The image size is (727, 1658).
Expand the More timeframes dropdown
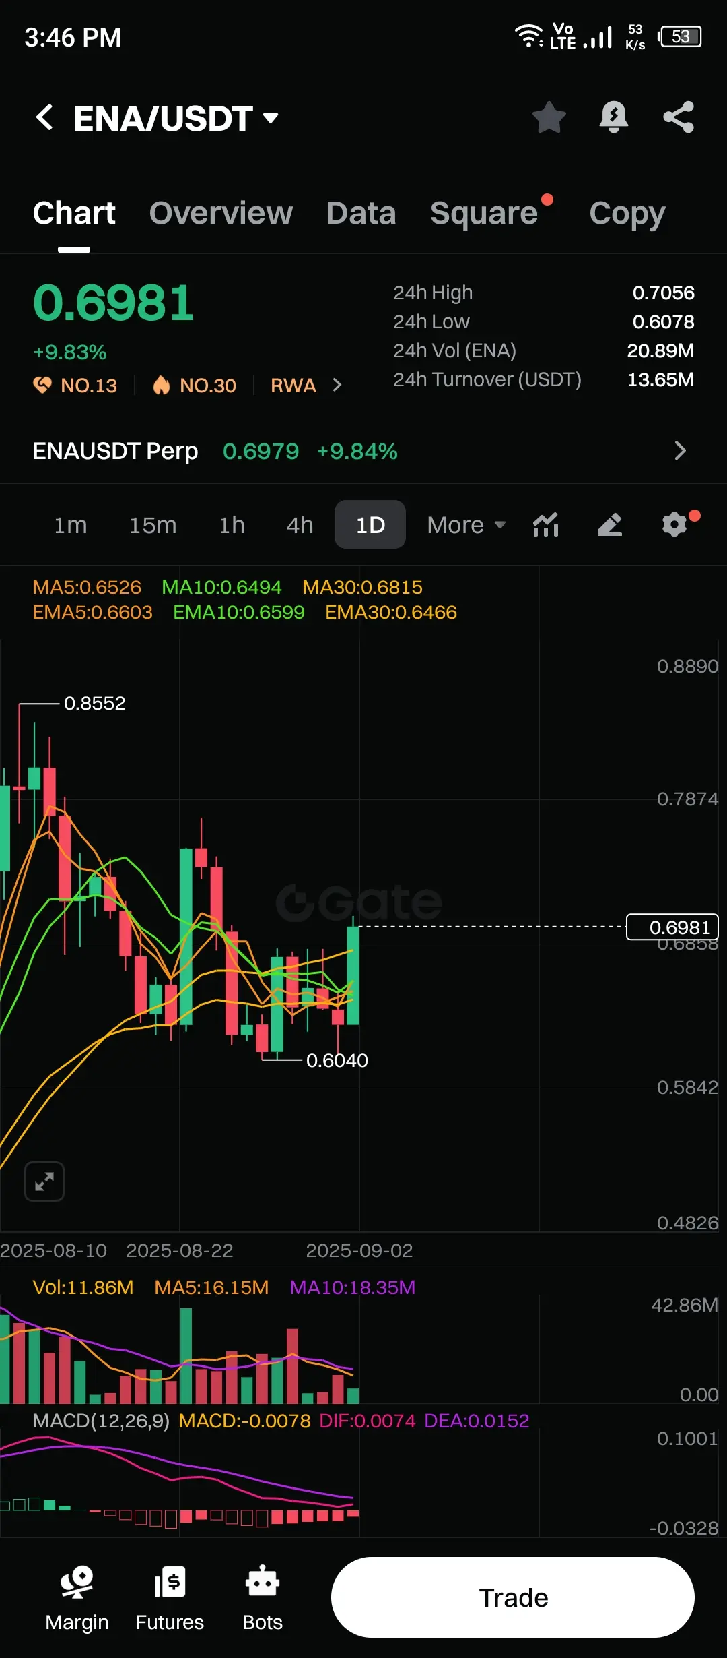pyautogui.click(x=466, y=525)
